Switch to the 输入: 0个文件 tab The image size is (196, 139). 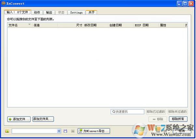[x=17, y=12]
